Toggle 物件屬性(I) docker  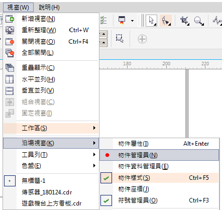[x=159, y=144]
